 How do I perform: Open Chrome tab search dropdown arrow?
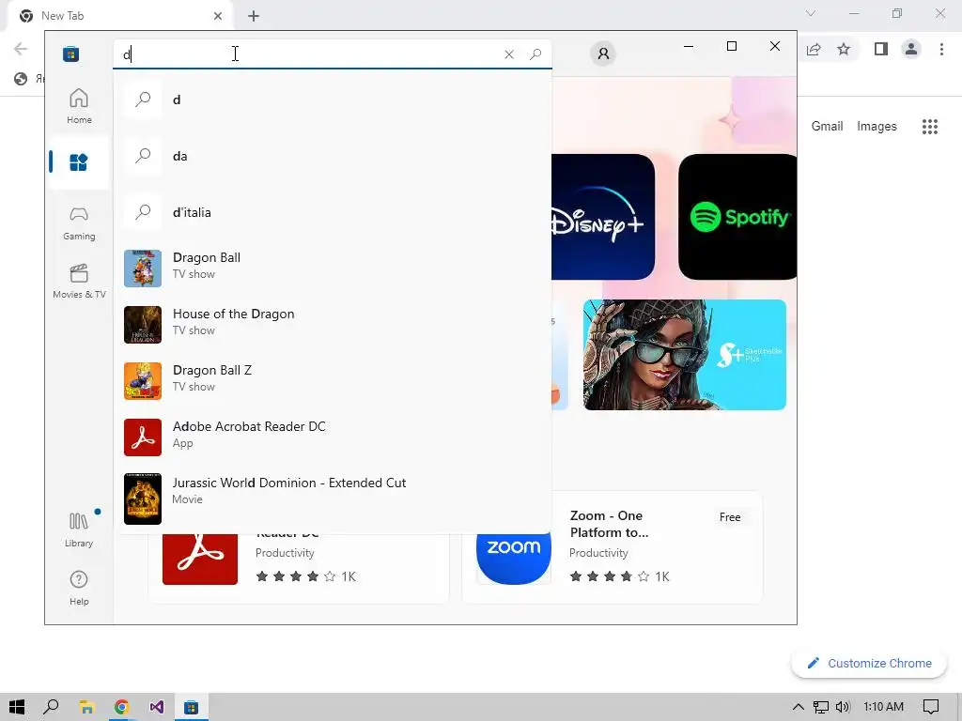[x=811, y=13]
